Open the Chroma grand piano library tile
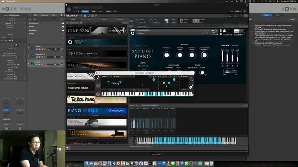This screenshot has width=298, height=167. coord(96,53)
